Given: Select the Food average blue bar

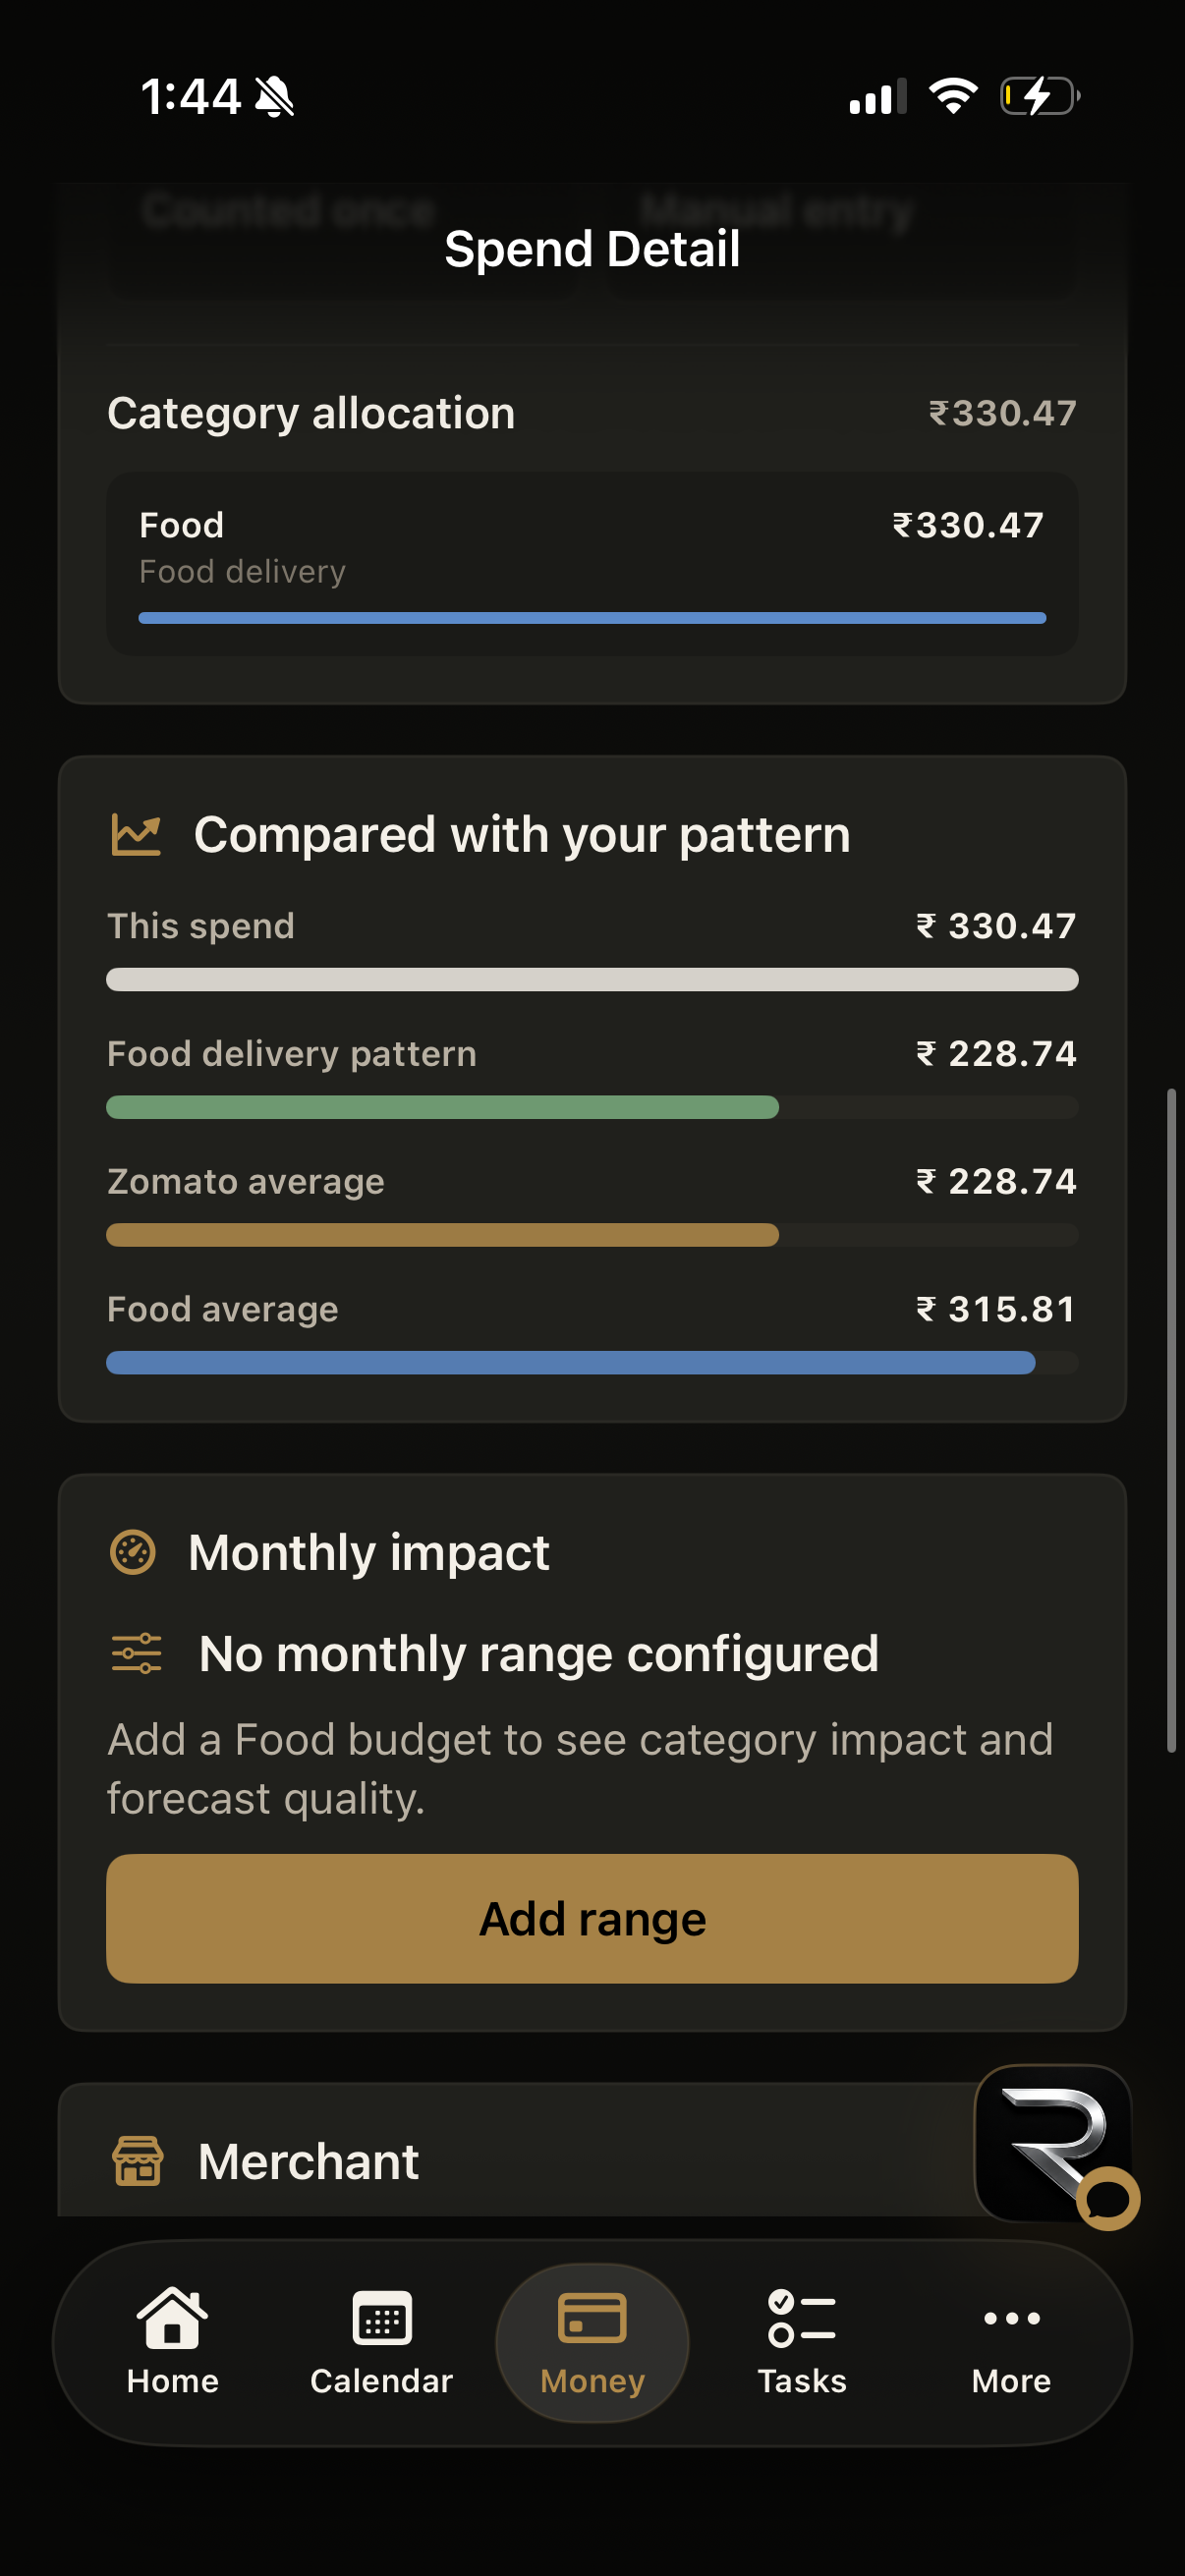Looking at the screenshot, I should (x=570, y=1362).
